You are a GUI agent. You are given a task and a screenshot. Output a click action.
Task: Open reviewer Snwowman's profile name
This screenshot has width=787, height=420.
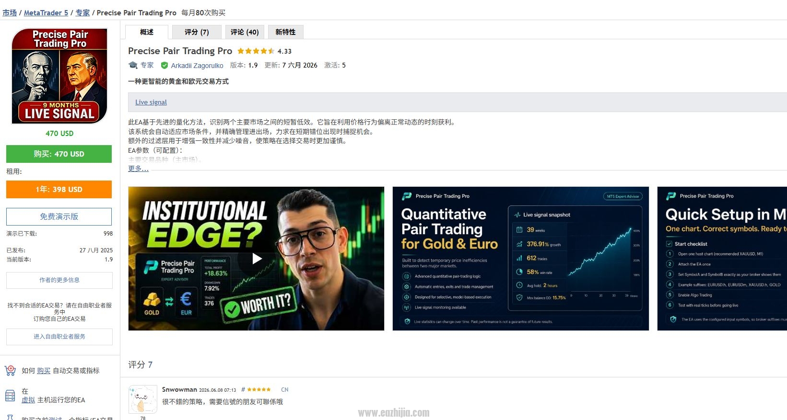179,389
